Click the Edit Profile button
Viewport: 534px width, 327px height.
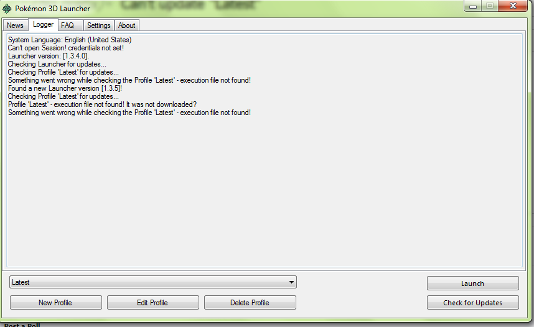152,303
